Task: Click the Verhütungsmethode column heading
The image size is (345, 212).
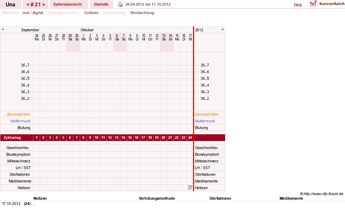Action: [157, 198]
